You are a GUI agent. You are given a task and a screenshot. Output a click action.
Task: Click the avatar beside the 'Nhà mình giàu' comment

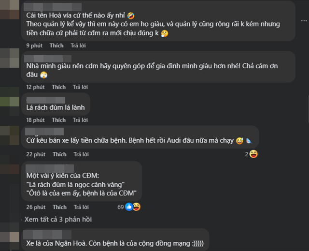pyautogui.click(x=10, y=58)
